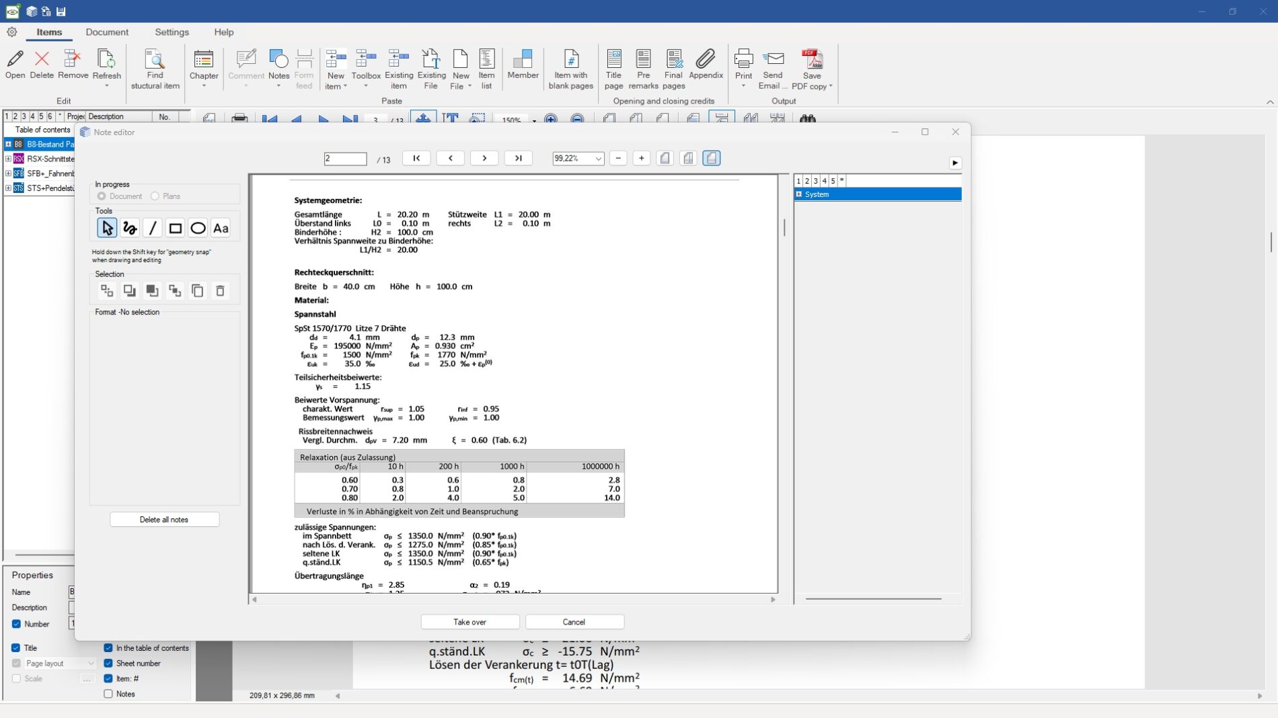Zoom out with the minus button
Viewport: 1278px width, 718px height.
click(618, 158)
